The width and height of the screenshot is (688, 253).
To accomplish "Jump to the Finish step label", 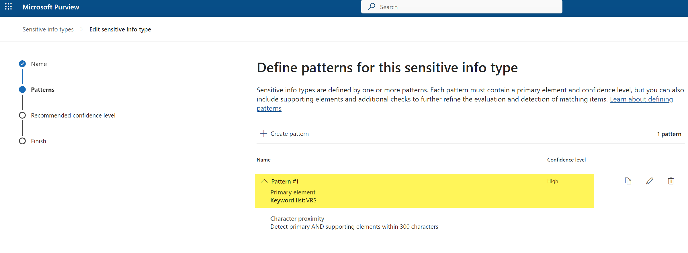I will pos(38,141).
